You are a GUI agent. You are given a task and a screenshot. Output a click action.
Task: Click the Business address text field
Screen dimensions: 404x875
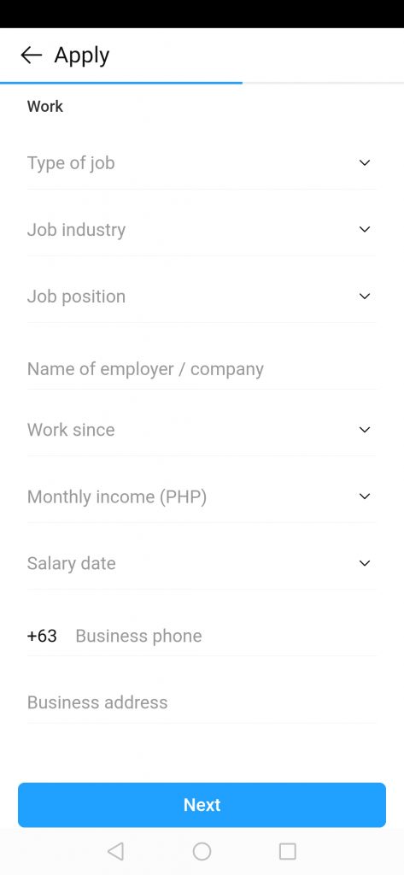click(x=202, y=702)
